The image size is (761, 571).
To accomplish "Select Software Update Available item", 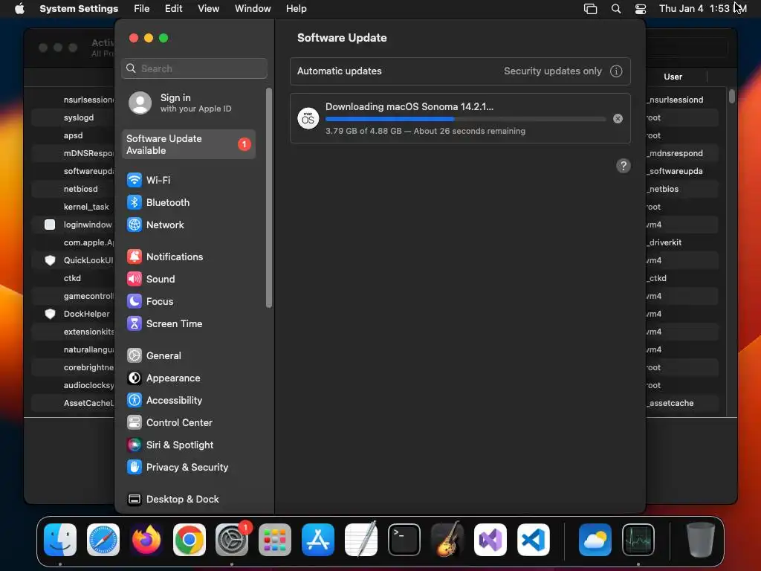I will pos(188,144).
